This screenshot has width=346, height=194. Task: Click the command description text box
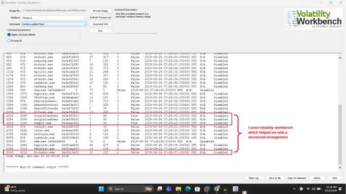click(135, 22)
